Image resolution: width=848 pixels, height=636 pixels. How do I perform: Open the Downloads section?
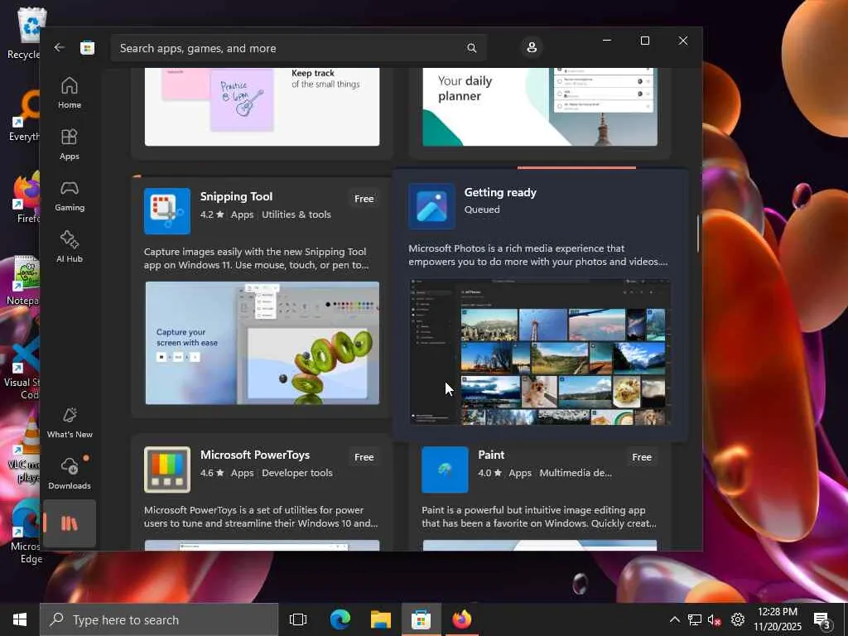pyautogui.click(x=70, y=473)
